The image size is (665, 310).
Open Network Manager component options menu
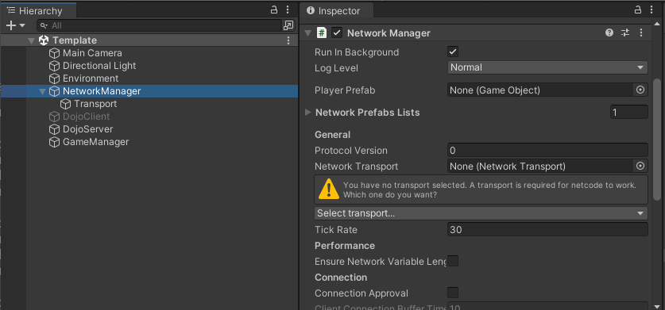click(x=641, y=33)
